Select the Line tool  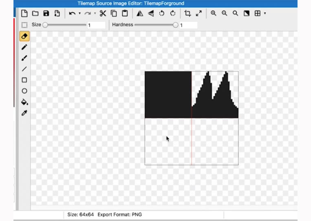point(24,69)
